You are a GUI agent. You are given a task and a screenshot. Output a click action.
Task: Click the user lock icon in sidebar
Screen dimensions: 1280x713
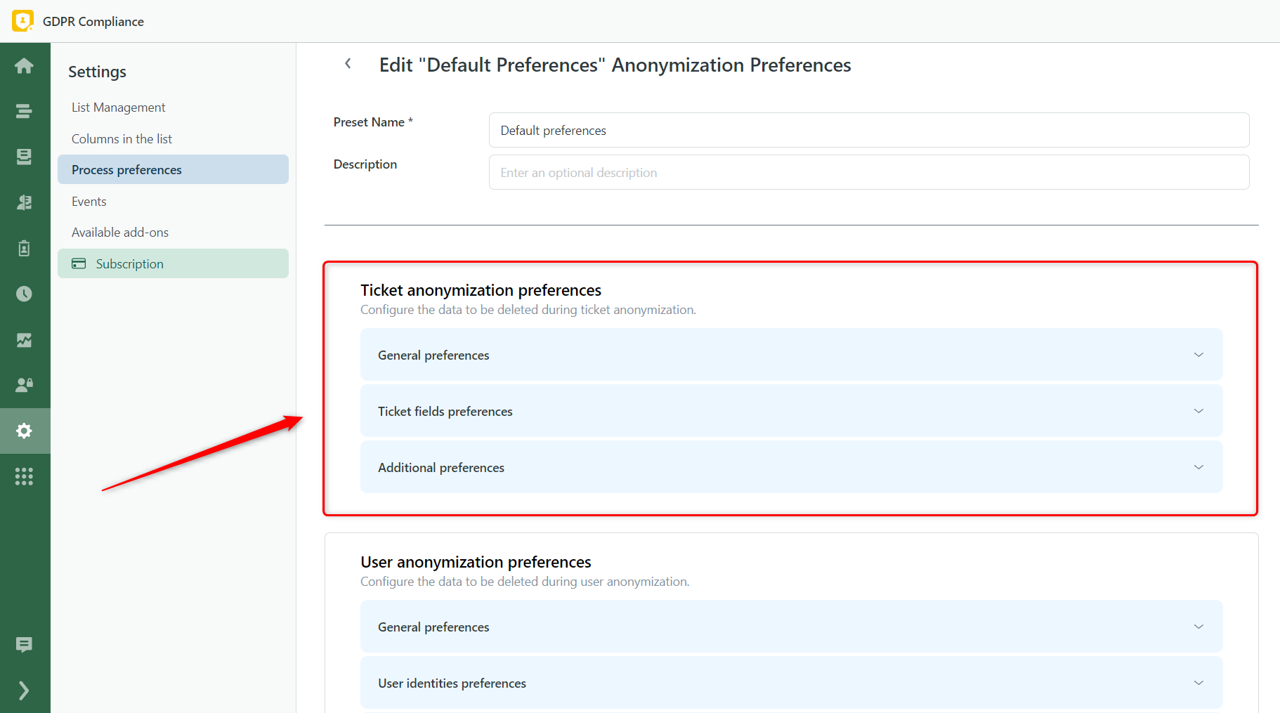click(25, 385)
